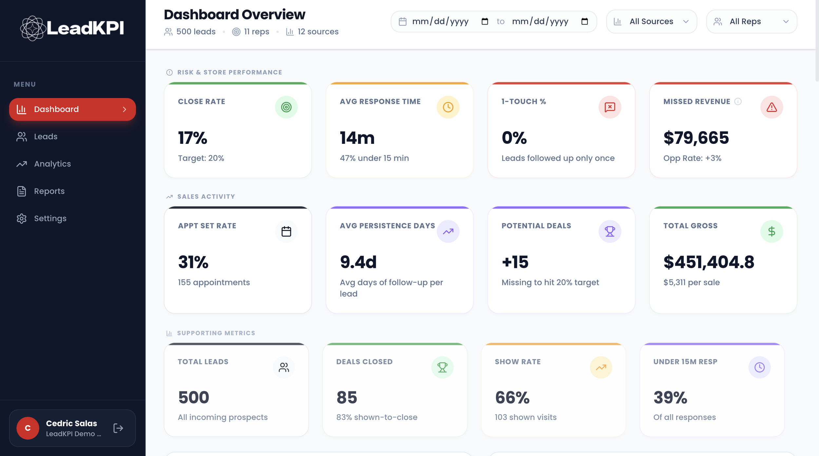Open Settings from the sidebar menu

click(x=50, y=218)
